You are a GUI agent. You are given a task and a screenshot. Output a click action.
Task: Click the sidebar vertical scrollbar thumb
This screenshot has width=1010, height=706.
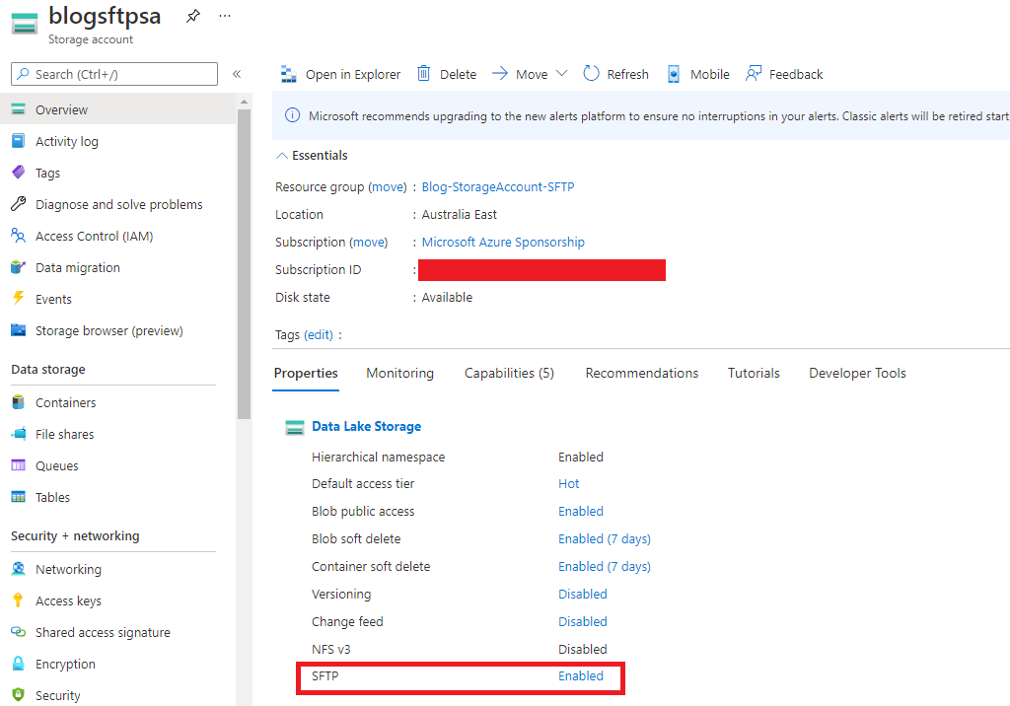[x=244, y=264]
